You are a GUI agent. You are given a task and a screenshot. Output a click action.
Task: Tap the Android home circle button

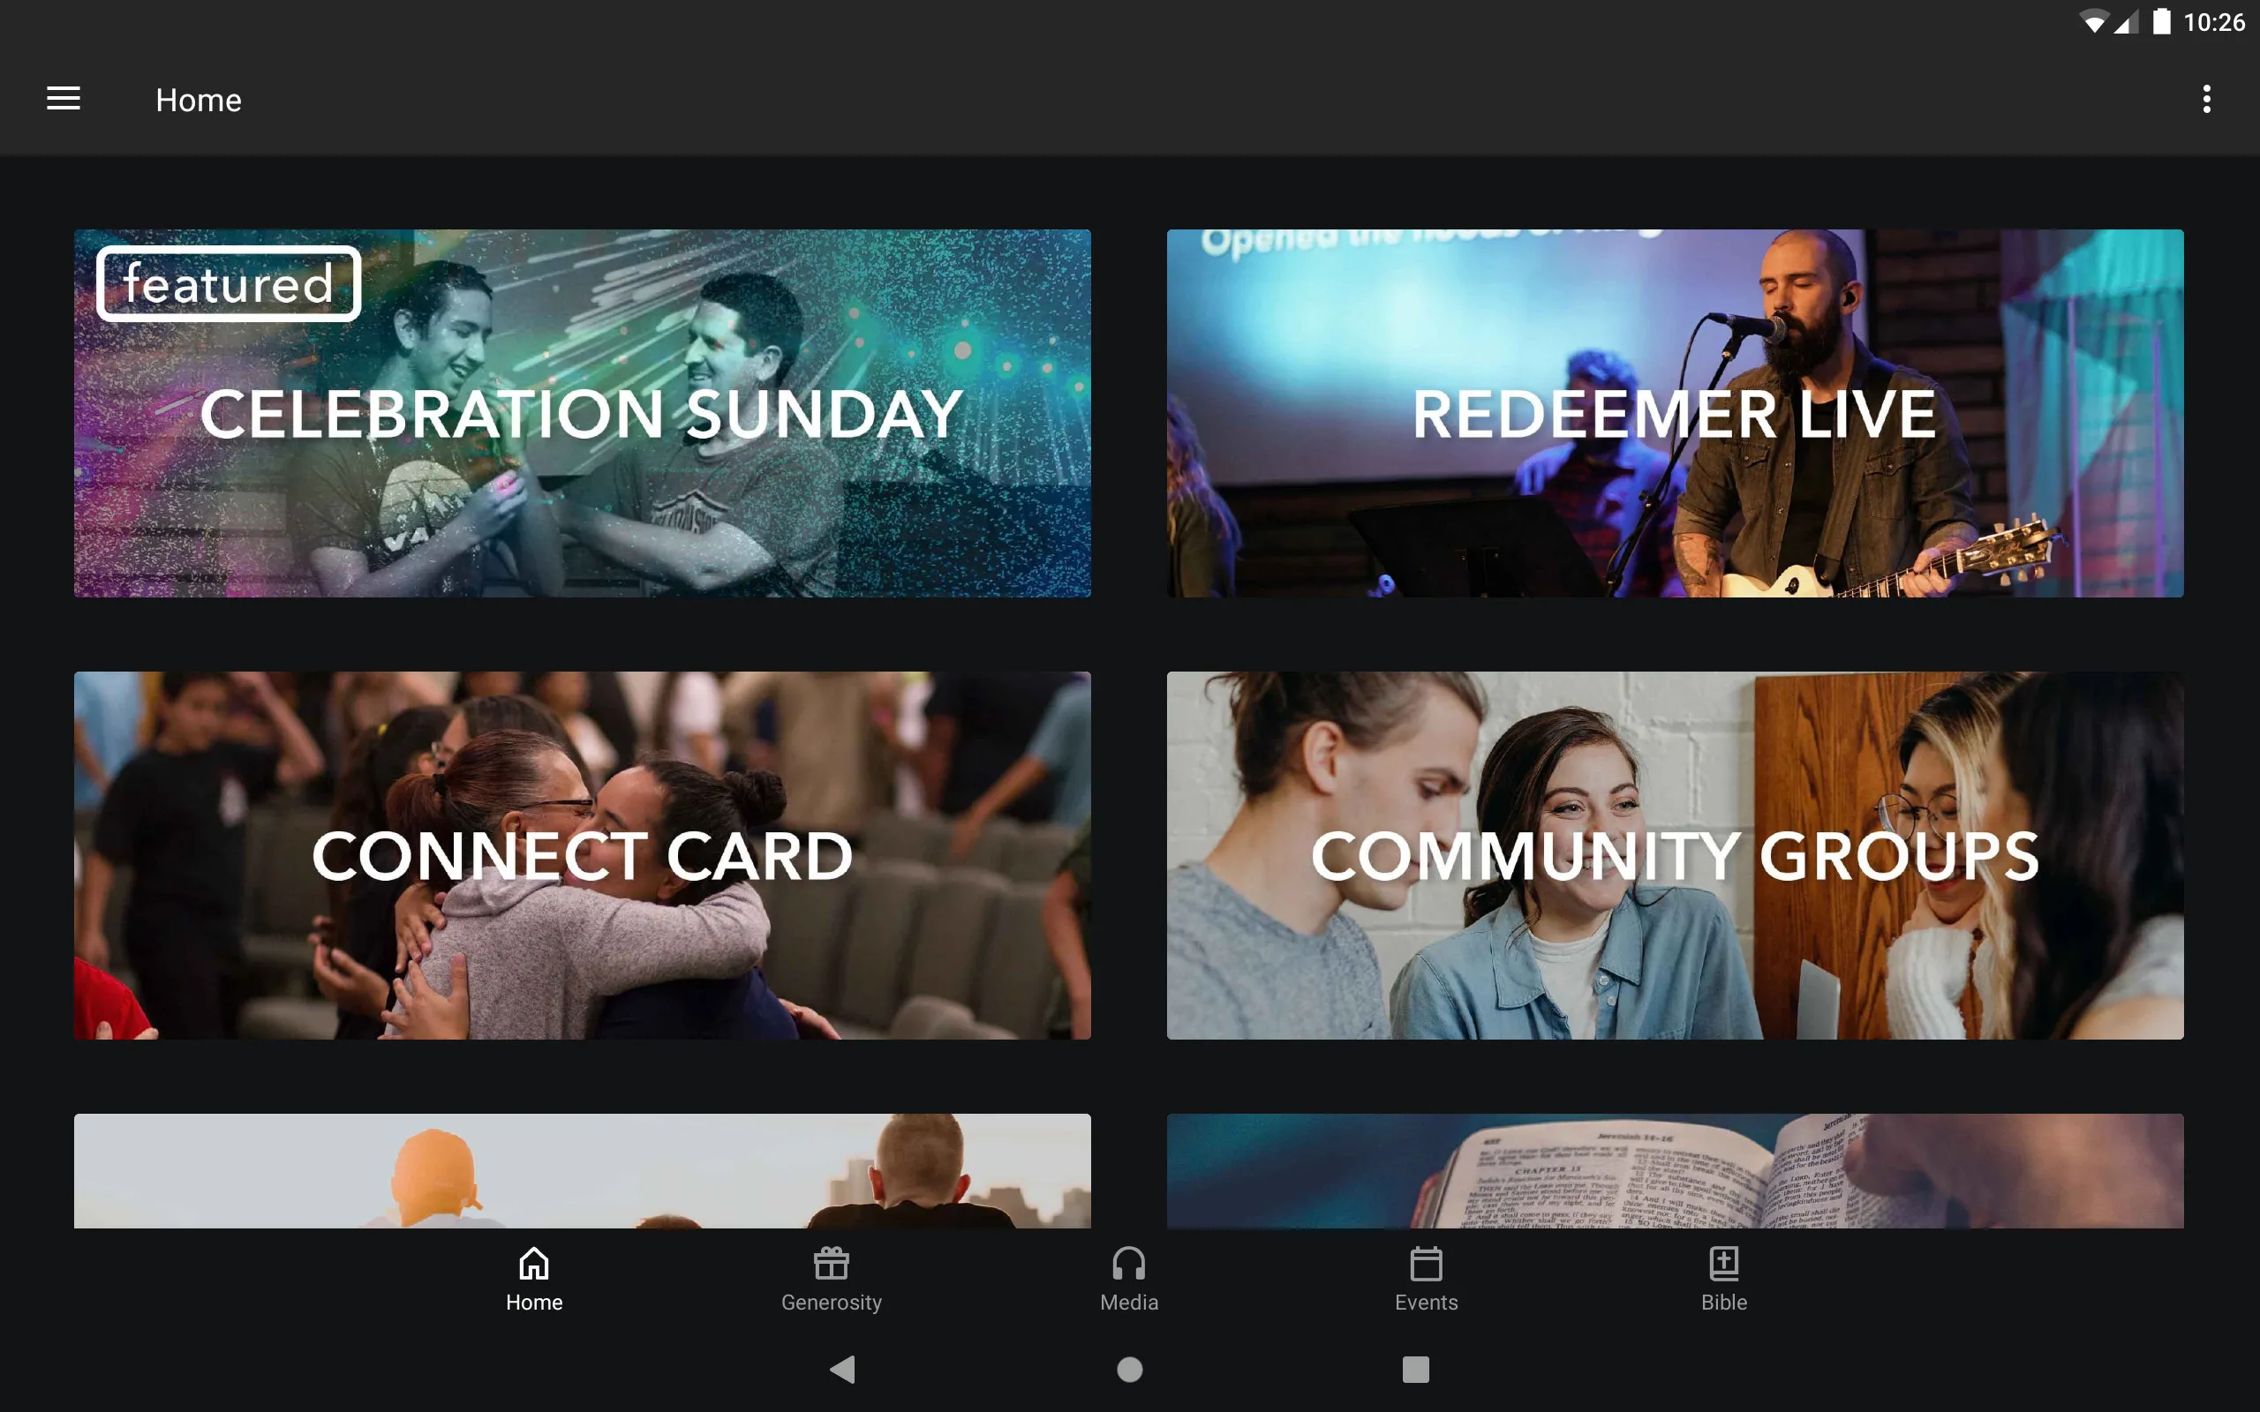[1129, 1366]
